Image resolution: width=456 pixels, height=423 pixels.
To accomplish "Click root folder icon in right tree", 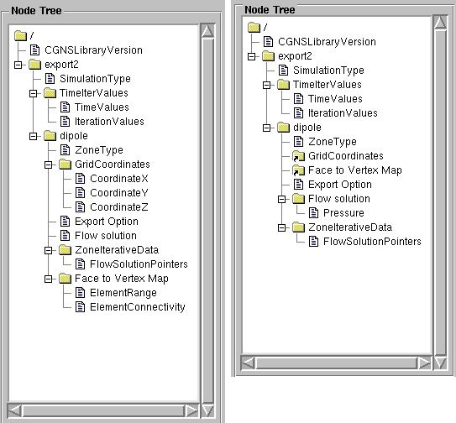I will pyautogui.click(x=254, y=28).
